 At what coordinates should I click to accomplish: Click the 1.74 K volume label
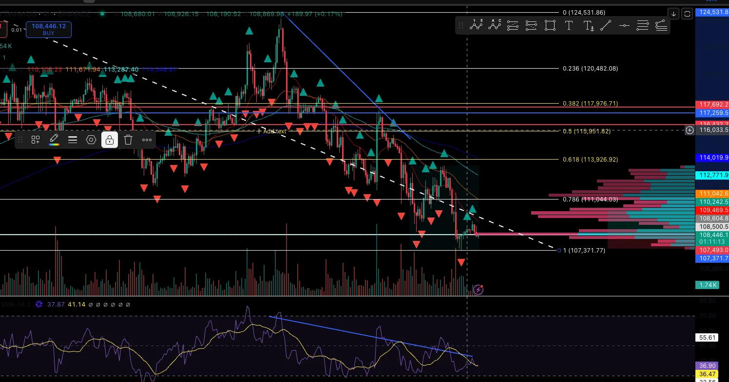tap(708, 285)
